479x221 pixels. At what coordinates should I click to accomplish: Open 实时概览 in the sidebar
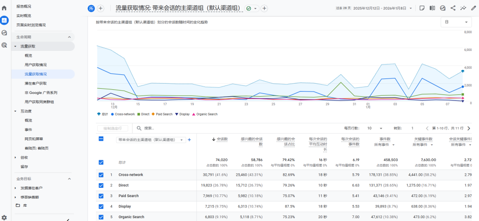coord(24,16)
